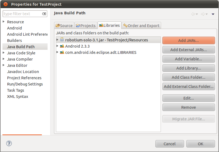Image resolution: width=219 pixels, height=152 pixels.
Task: Open Java Code Style page
Action: click(21, 53)
